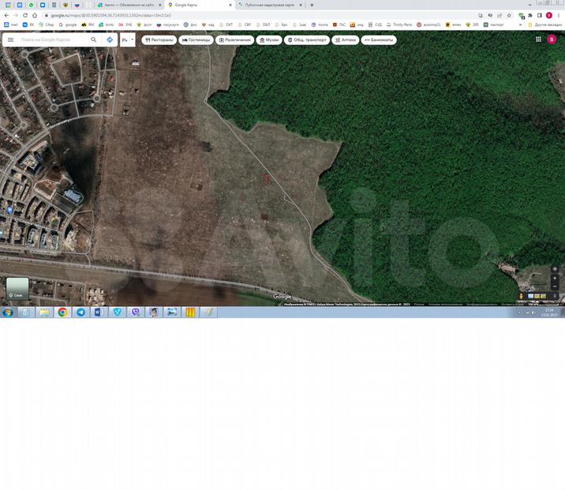Open the language dropdown next to search
Screen dimensions: 565x490
point(127,39)
